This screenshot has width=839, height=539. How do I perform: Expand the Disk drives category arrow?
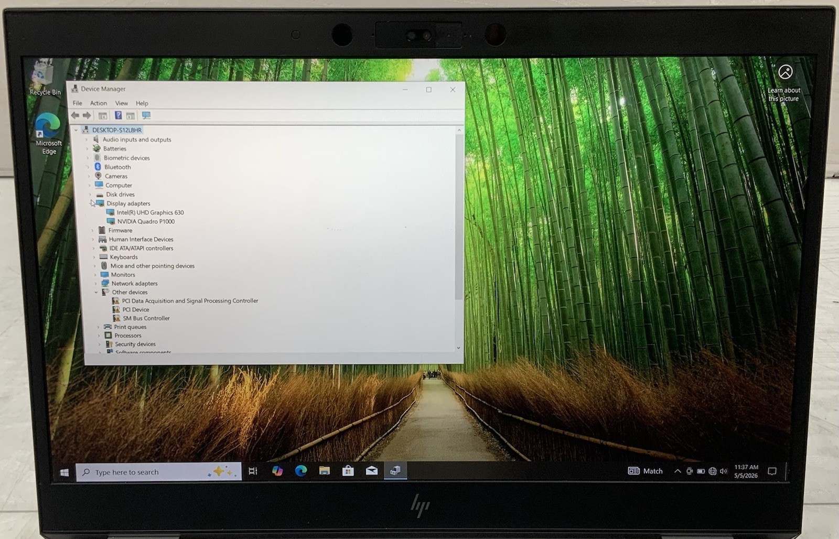point(90,195)
